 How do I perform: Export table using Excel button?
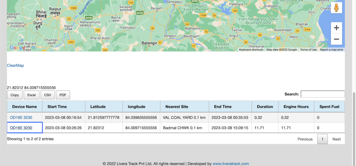(x=32, y=95)
